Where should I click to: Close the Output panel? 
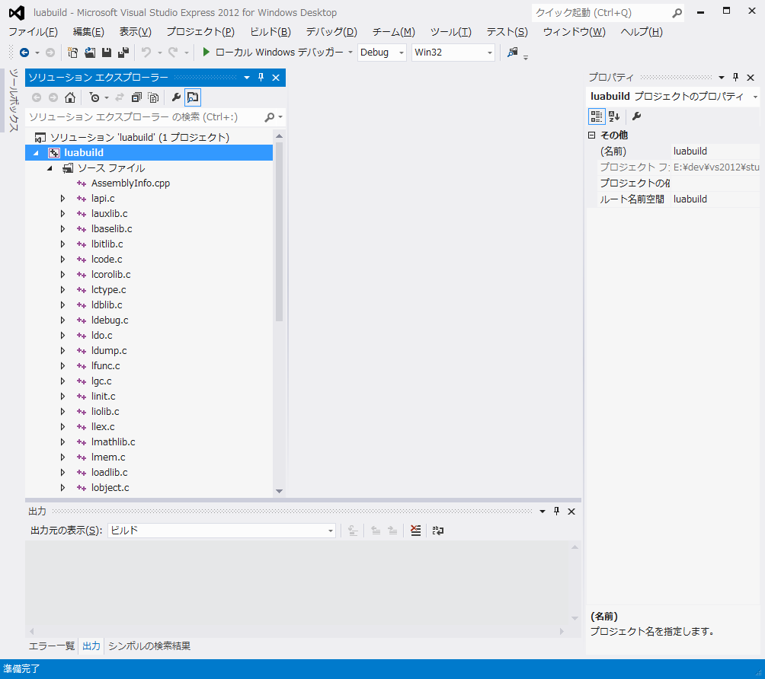pyautogui.click(x=571, y=511)
